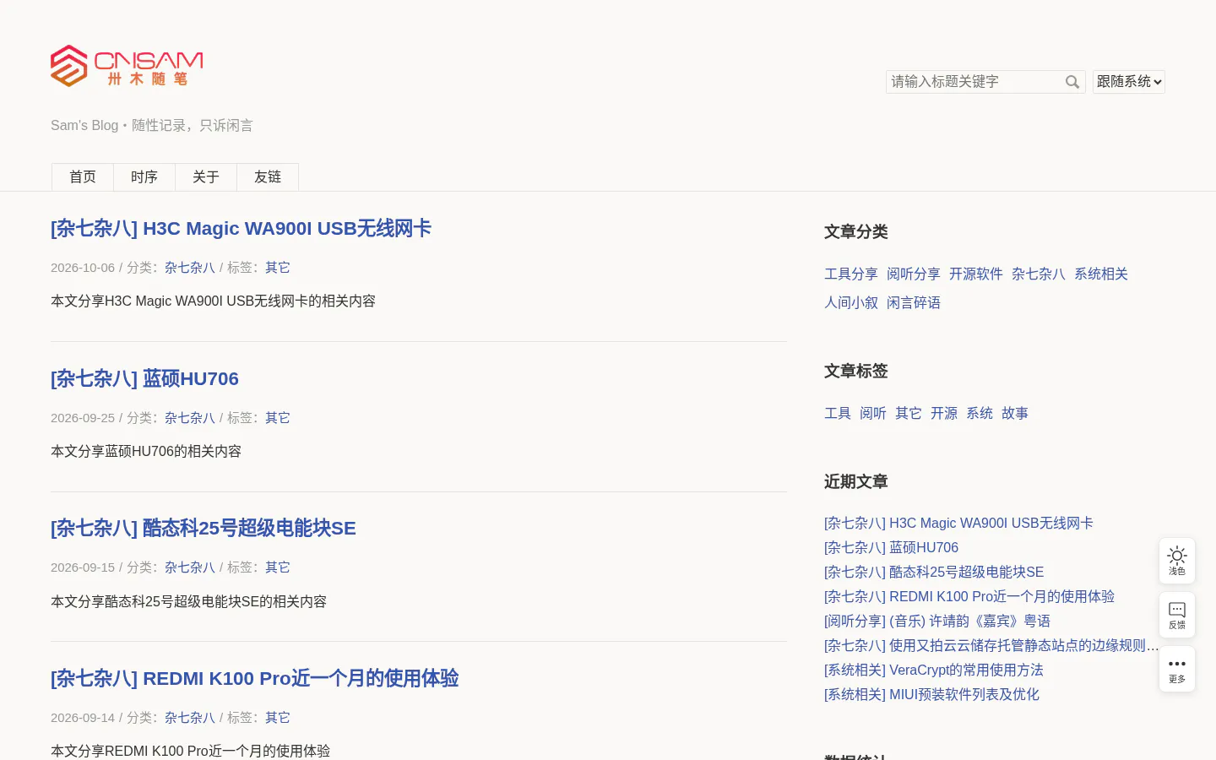Image resolution: width=1216 pixels, height=760 pixels.
Task: Click summary text 本文分享蓝硕HU706的相关内容
Action: pyautogui.click(x=146, y=452)
